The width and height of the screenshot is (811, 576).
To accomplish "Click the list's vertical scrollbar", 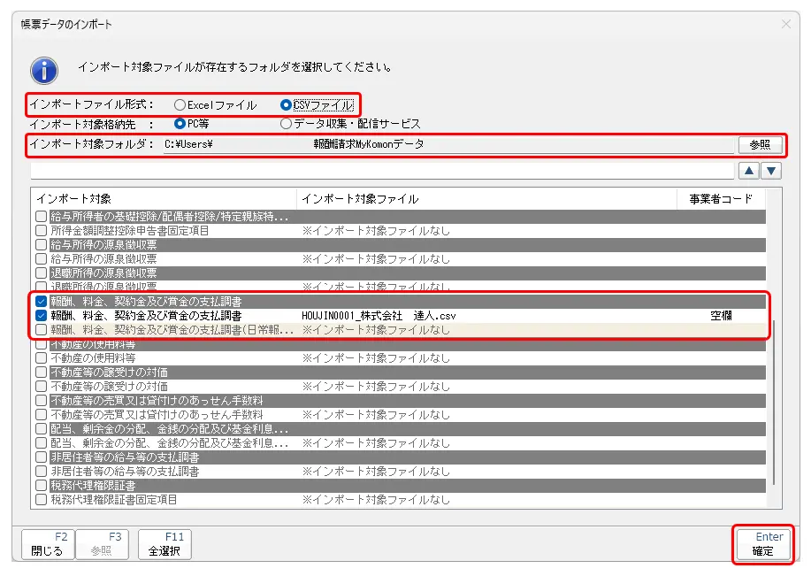I will coord(774,398).
